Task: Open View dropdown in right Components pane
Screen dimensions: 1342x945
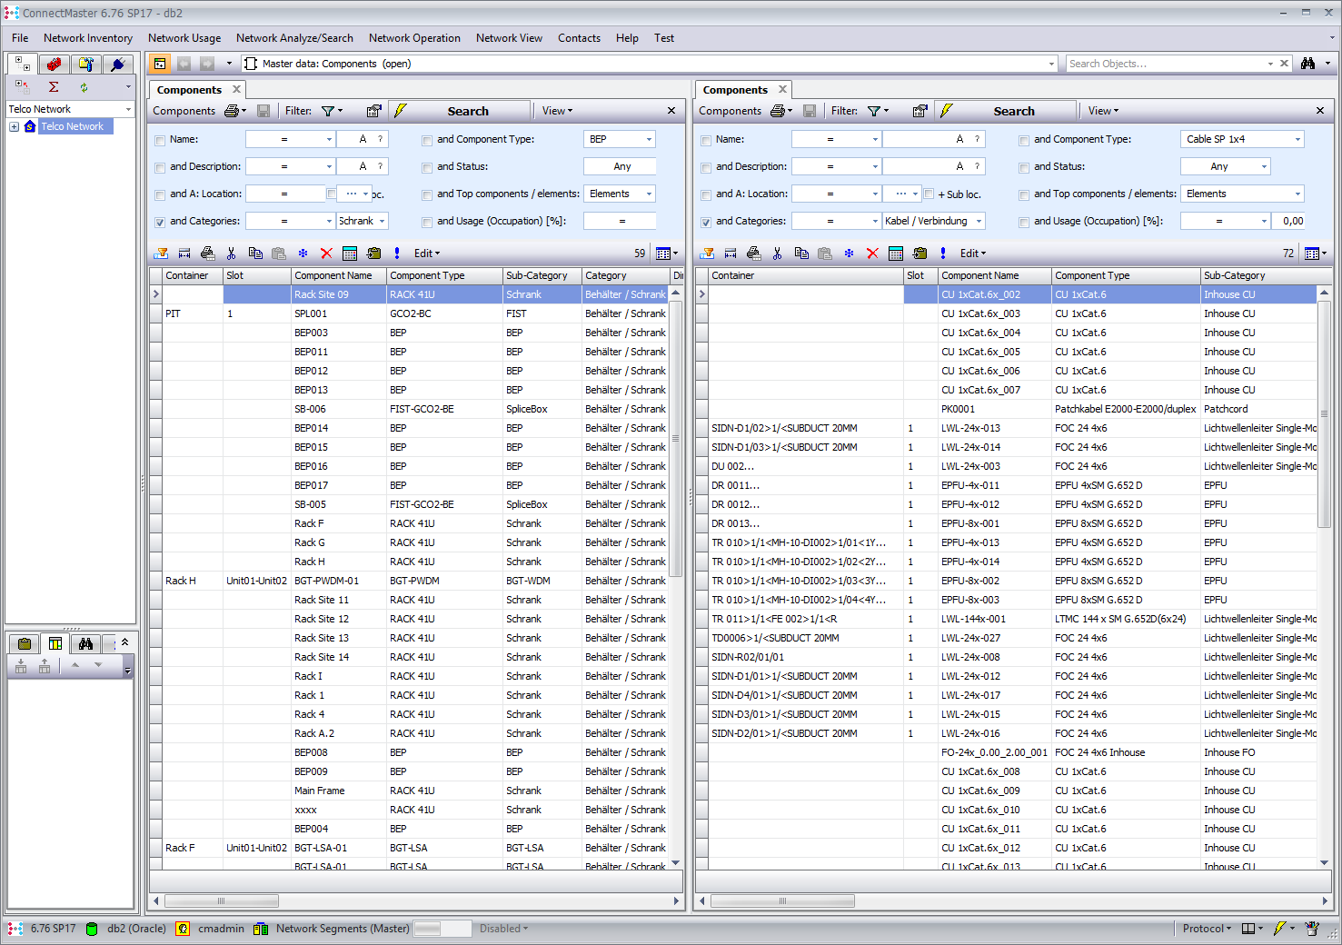Action: click(1104, 111)
